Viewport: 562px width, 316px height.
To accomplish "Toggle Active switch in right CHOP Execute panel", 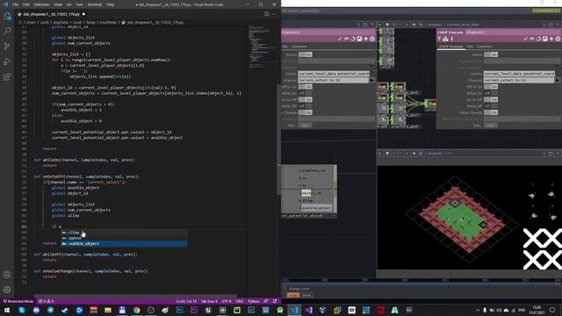I will coord(490,54).
